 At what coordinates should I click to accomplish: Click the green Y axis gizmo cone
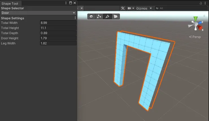point(195,19)
